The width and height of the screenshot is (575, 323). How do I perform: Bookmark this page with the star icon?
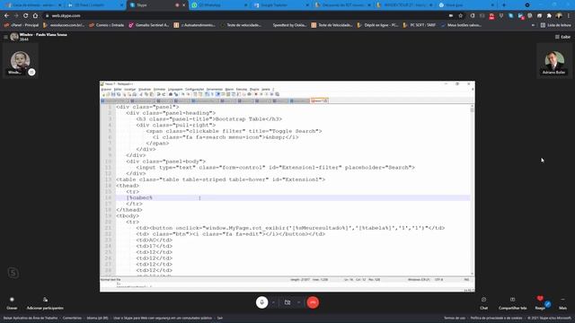(461, 16)
